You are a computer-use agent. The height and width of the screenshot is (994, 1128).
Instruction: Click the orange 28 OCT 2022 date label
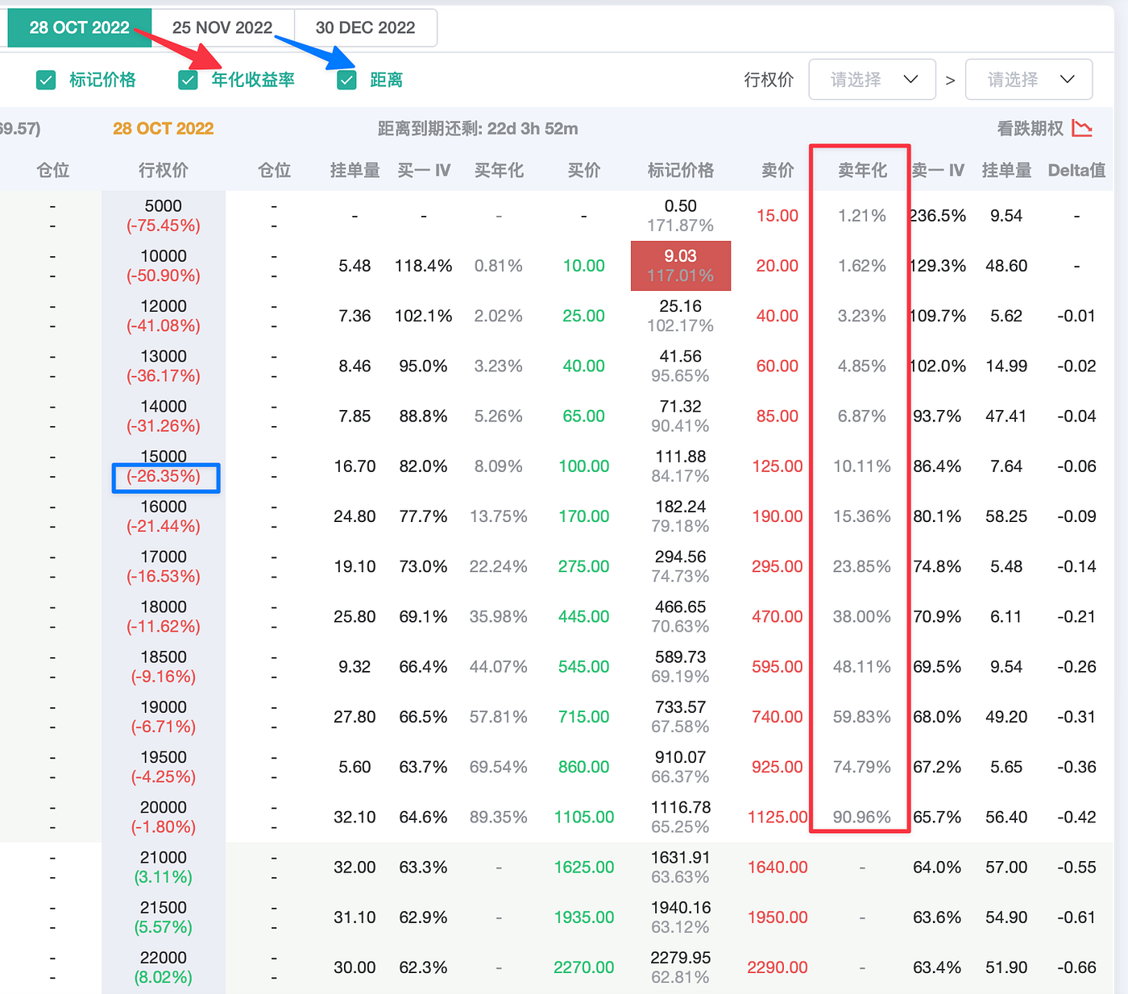[x=164, y=128]
